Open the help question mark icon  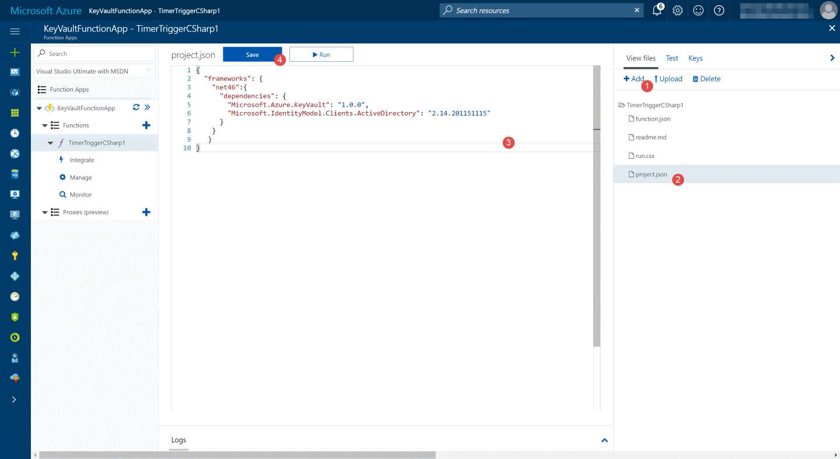point(719,10)
